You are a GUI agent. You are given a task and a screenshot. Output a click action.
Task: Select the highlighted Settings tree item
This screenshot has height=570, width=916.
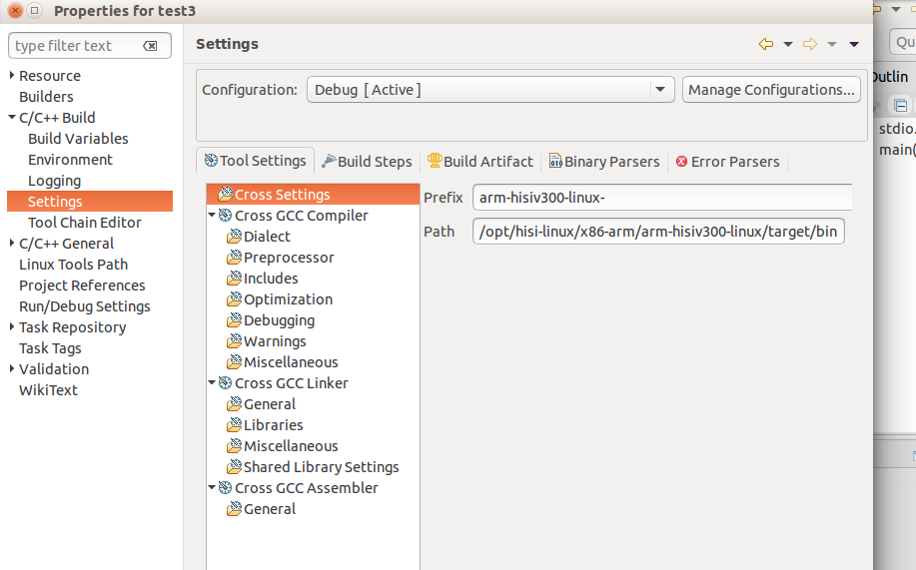pyautogui.click(x=90, y=202)
